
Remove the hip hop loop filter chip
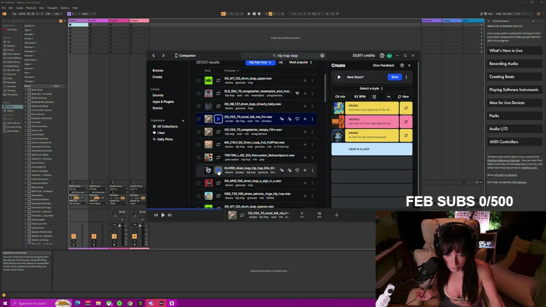pos(270,62)
